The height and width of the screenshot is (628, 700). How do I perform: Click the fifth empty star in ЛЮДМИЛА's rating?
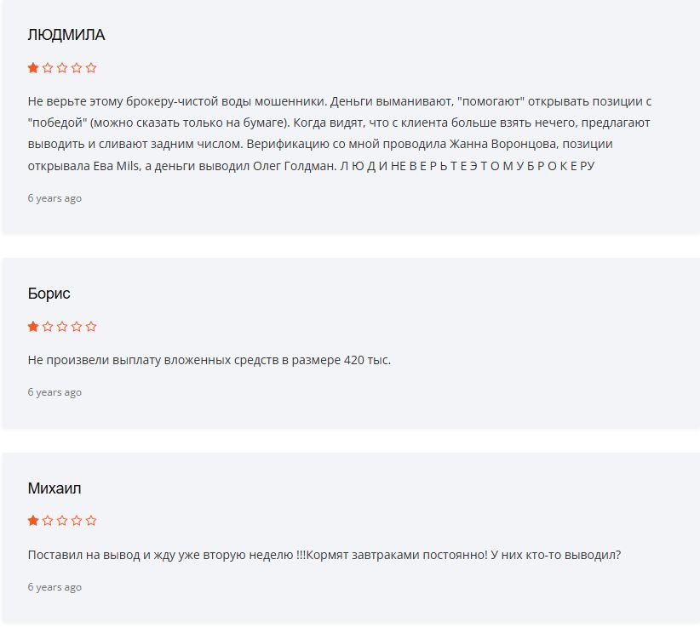(x=91, y=68)
